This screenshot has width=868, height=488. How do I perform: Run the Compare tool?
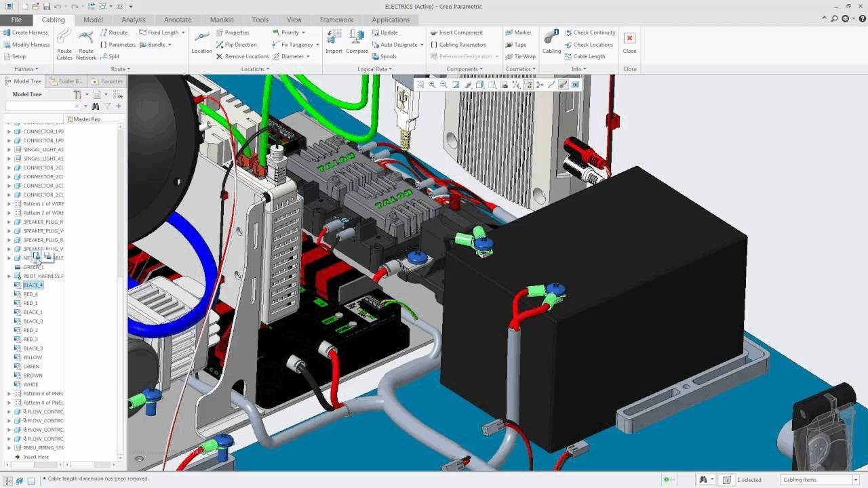click(357, 42)
